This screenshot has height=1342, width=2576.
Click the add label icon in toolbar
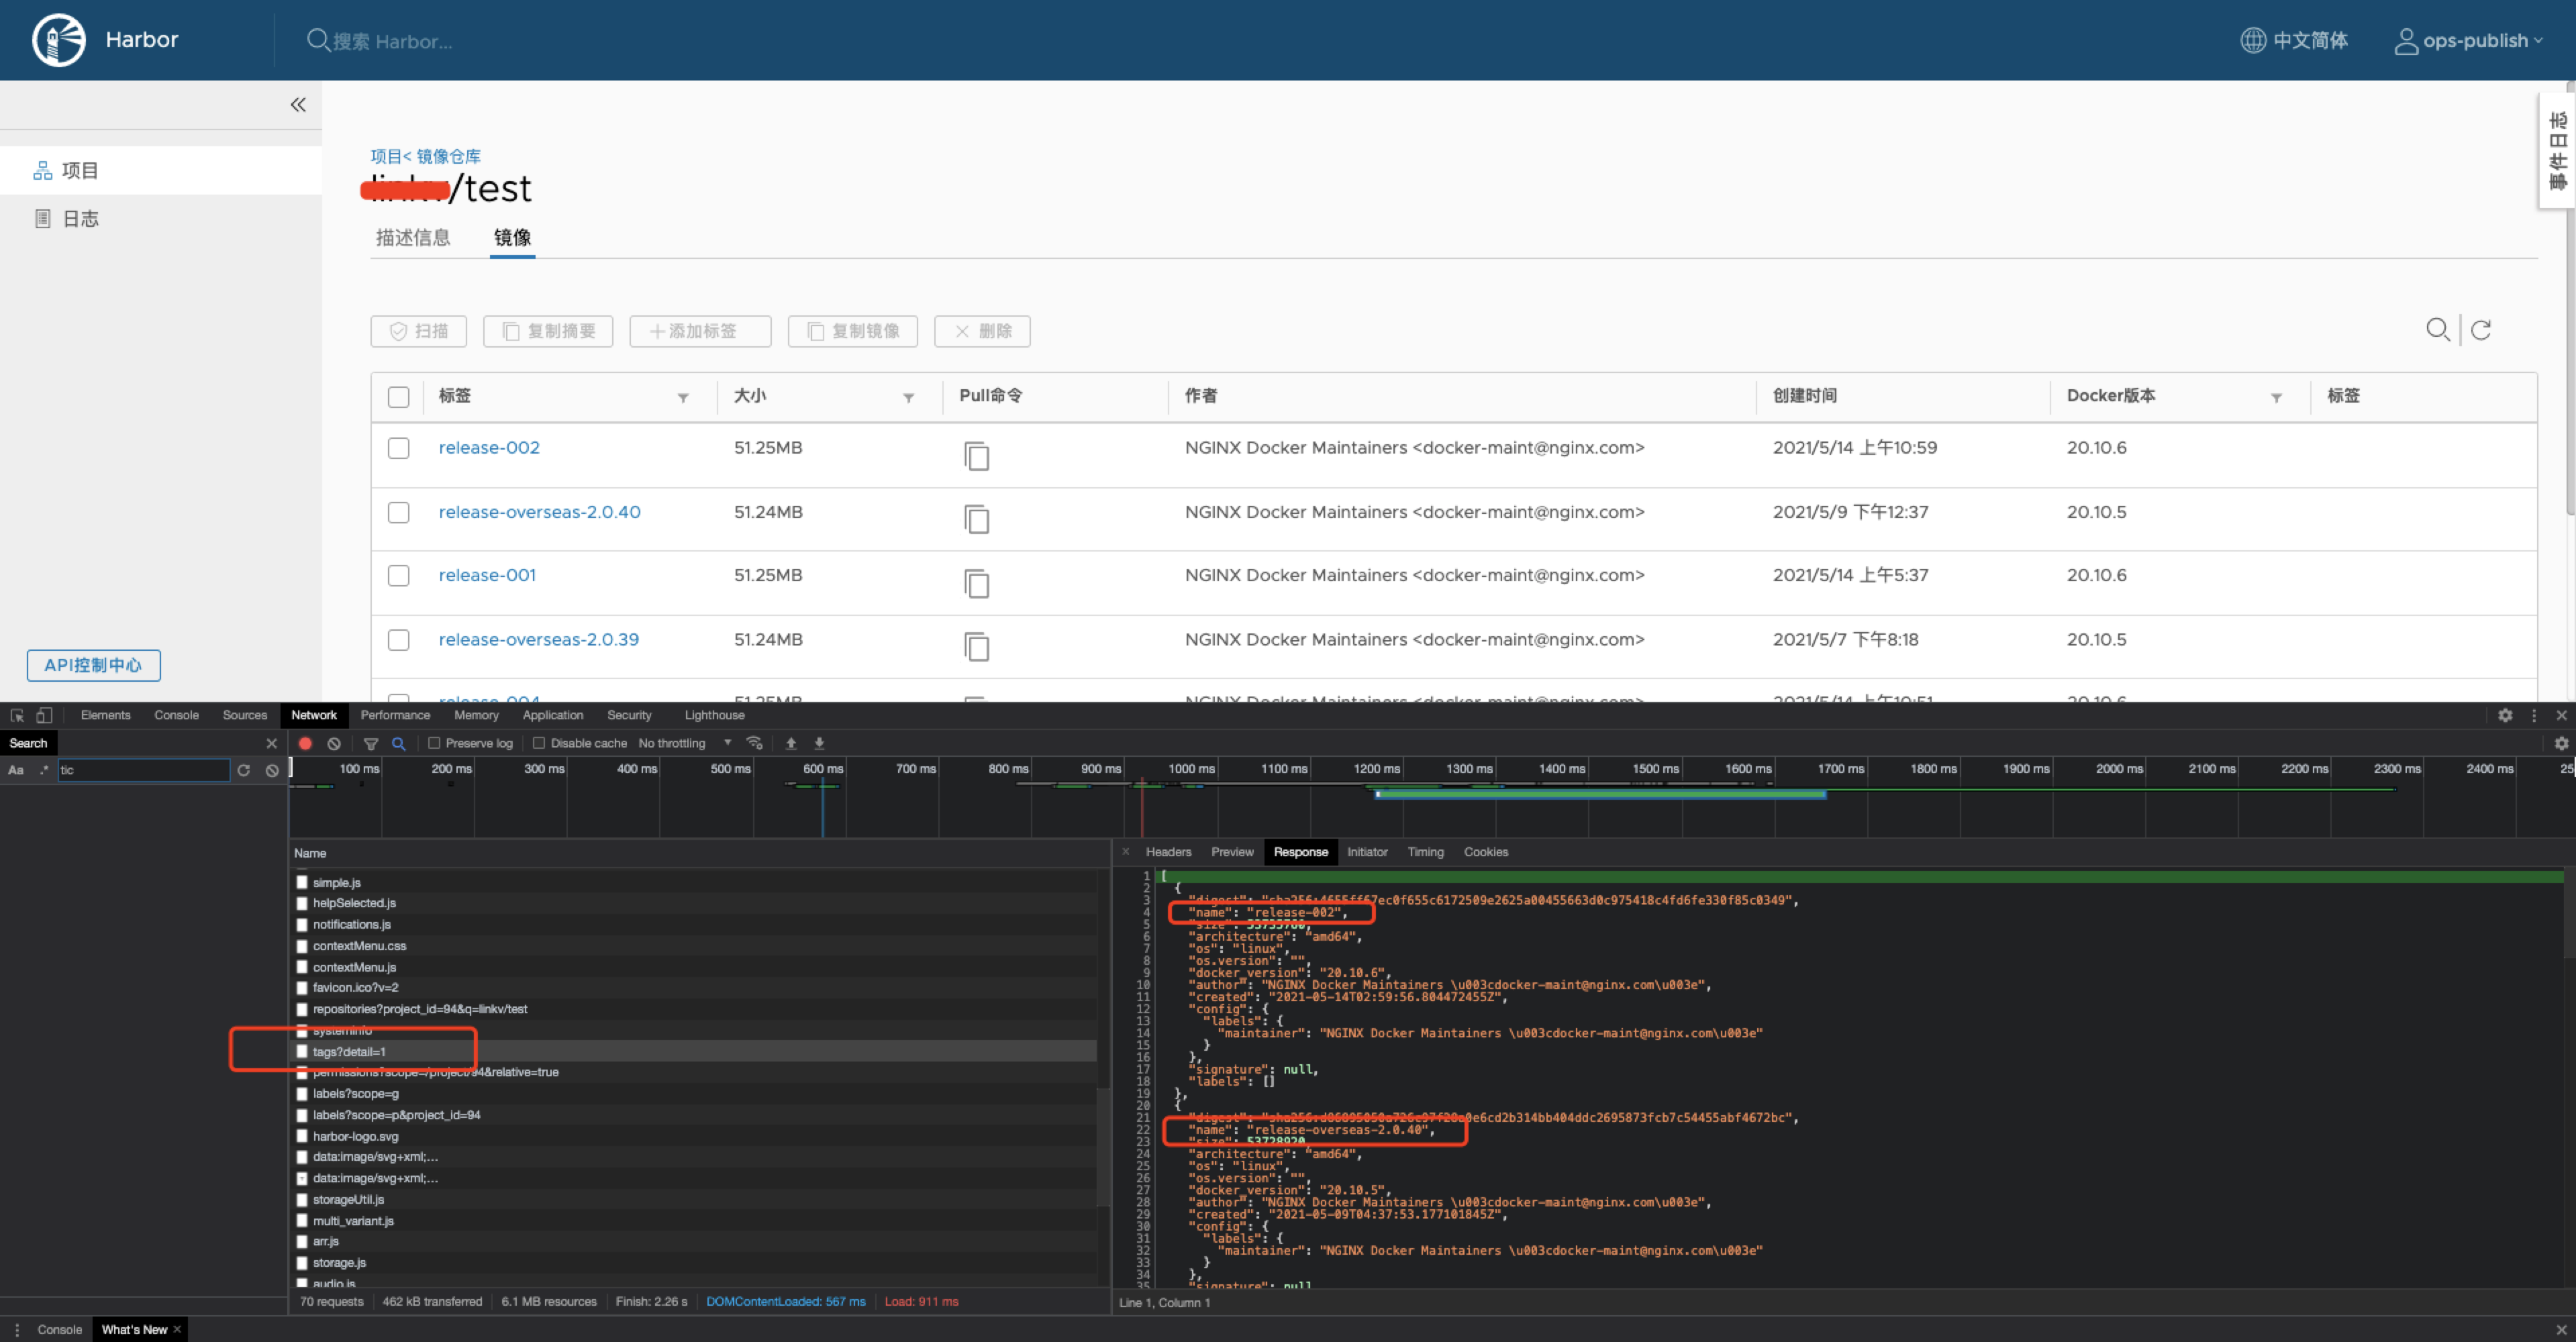[x=699, y=330]
